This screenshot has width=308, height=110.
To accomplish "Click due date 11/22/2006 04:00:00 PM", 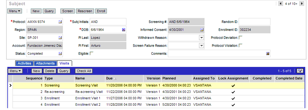I will pos(124,92).
